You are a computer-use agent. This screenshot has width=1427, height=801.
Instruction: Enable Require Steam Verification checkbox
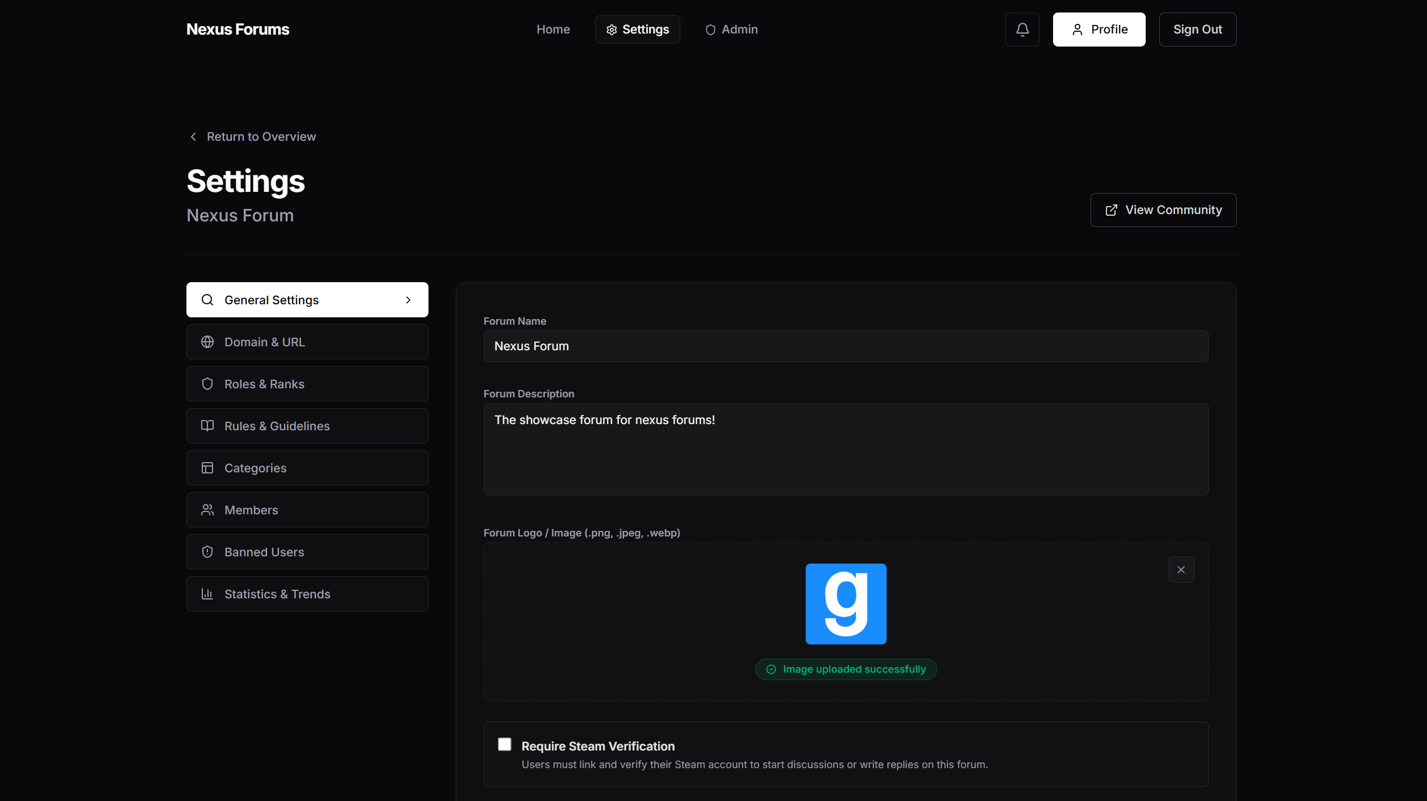(x=505, y=744)
